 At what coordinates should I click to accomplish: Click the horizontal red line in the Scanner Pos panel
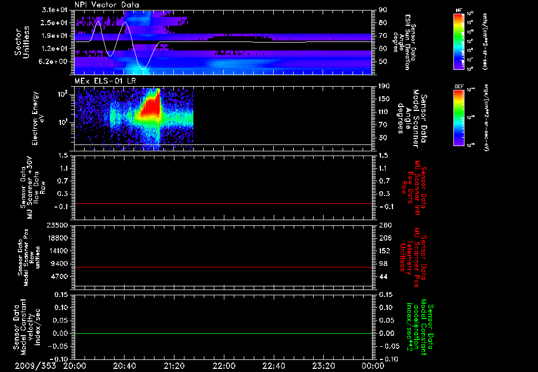(223, 267)
